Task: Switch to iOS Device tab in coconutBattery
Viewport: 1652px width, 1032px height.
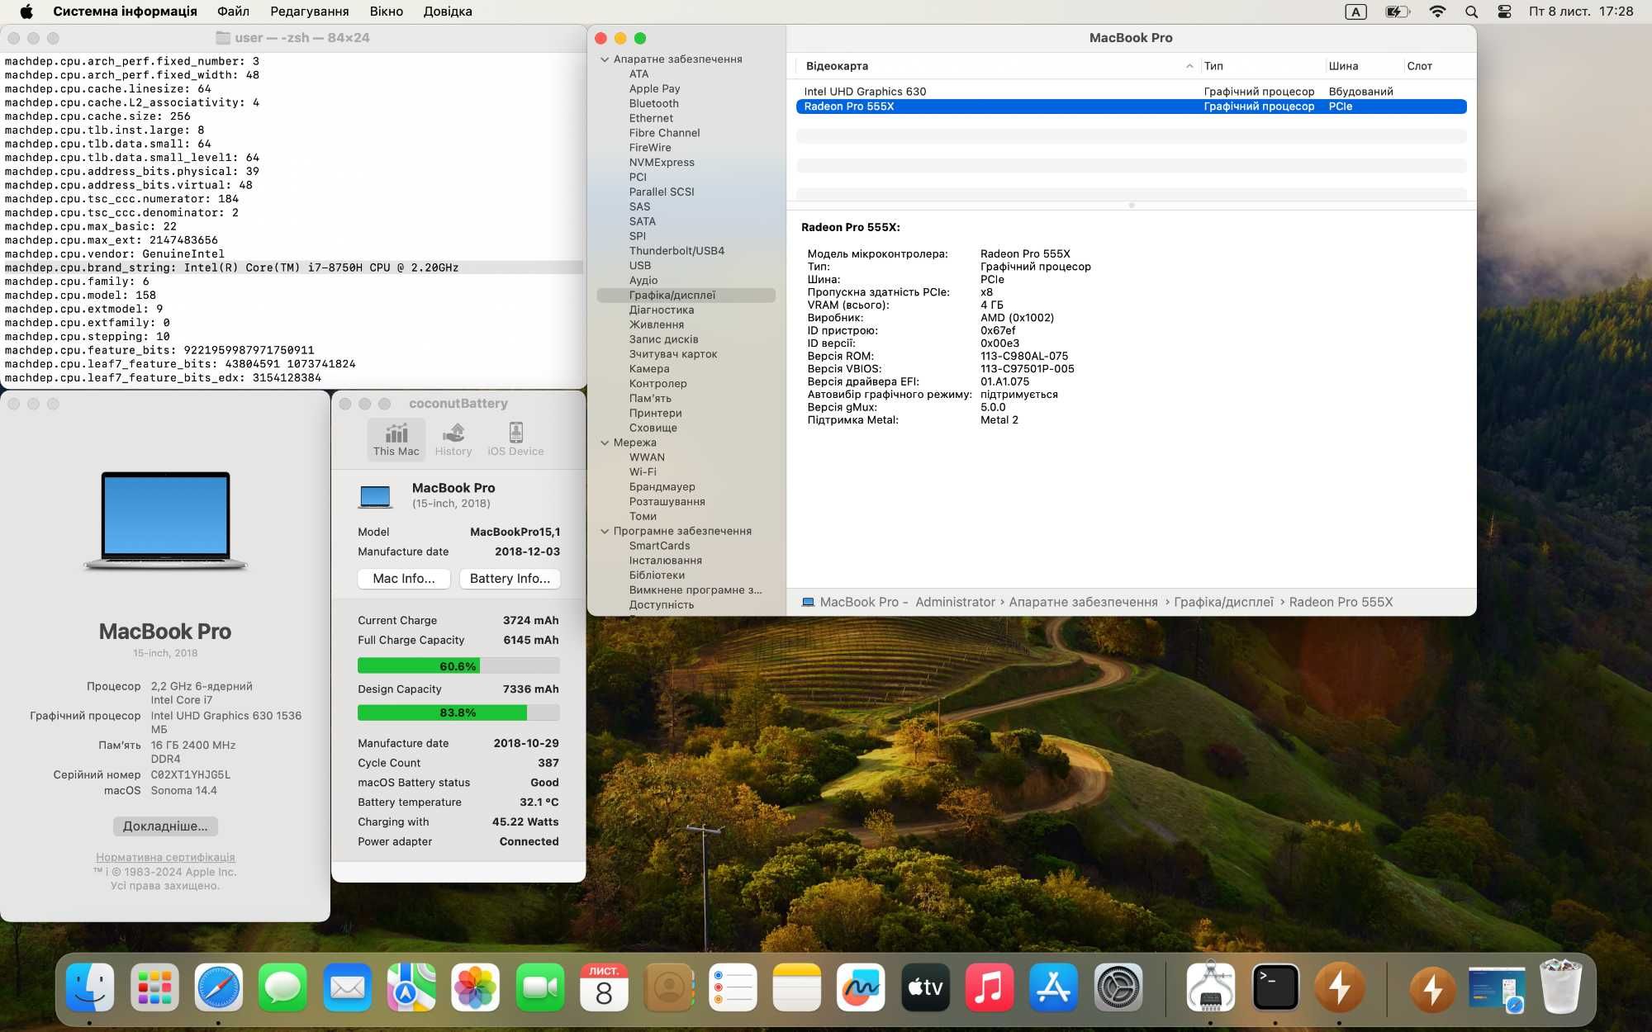Action: 515,438
